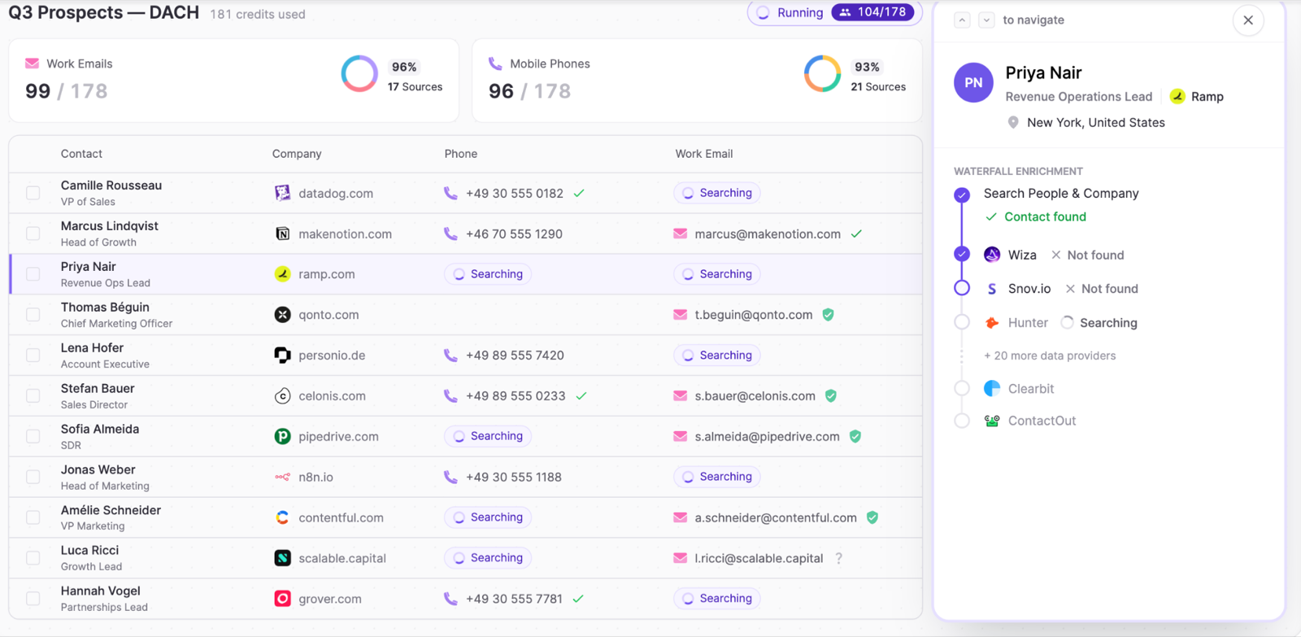Click the contentful.com logo icon

coord(282,517)
